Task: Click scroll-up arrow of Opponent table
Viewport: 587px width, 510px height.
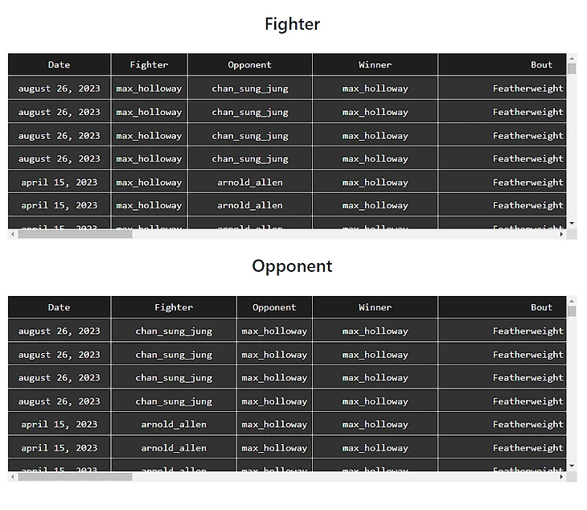Action: [571, 301]
